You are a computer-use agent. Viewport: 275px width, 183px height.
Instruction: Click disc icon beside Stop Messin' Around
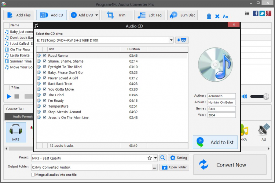39,112
